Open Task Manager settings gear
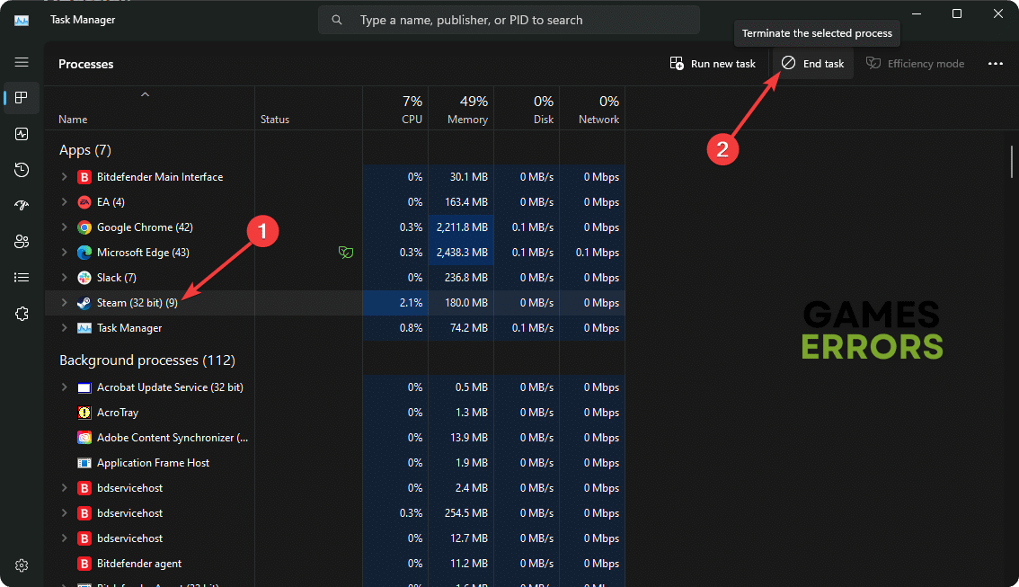1019x587 pixels. click(22, 565)
